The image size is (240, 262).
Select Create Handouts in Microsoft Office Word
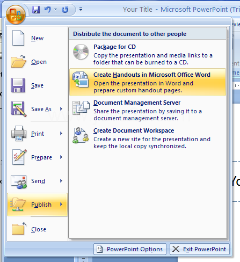coord(148,82)
